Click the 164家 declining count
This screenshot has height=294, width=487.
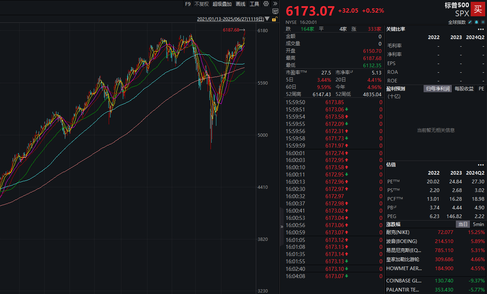307,29
